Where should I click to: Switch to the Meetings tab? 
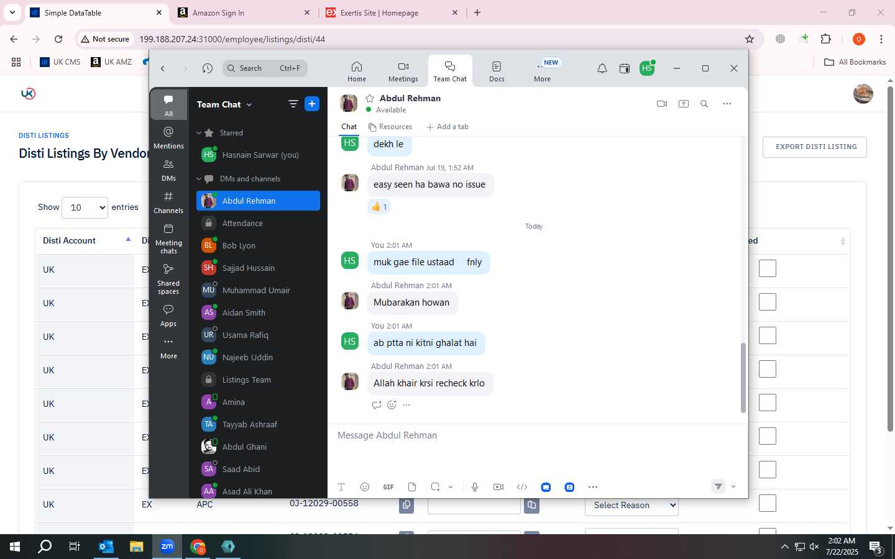point(403,71)
